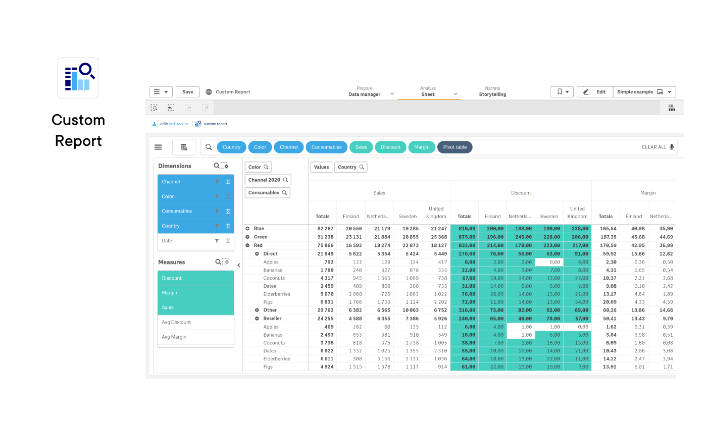This screenshot has height=421, width=707.
Task: Toggle totals sigma on Country dimension
Action: tap(228, 226)
